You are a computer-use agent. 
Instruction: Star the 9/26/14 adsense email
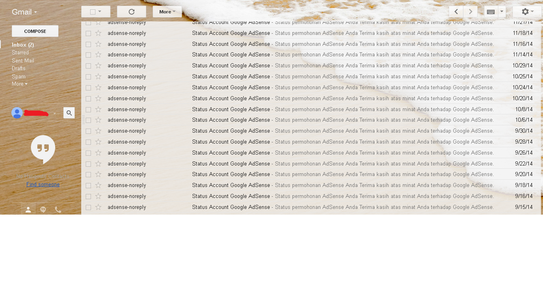[x=98, y=153]
